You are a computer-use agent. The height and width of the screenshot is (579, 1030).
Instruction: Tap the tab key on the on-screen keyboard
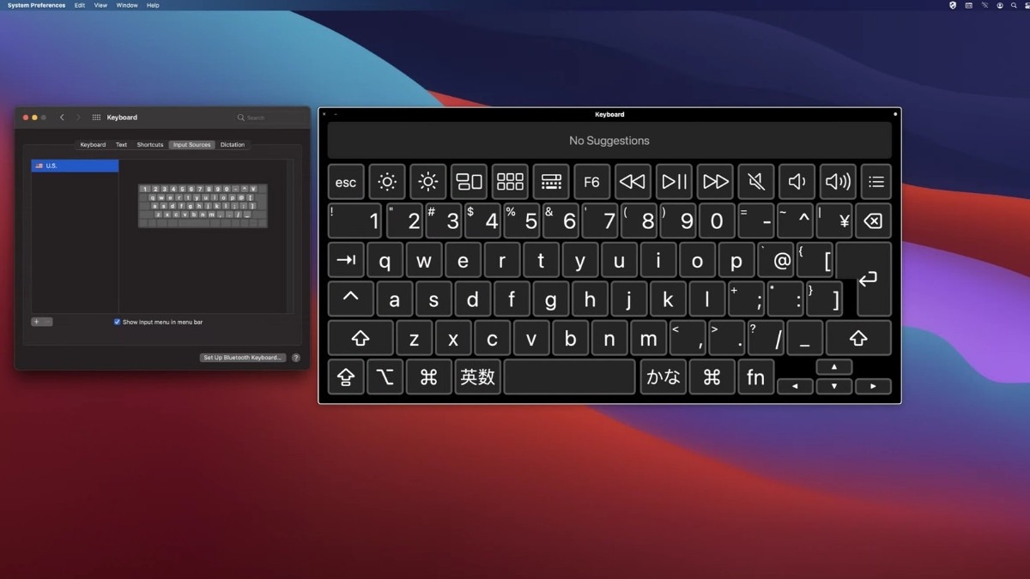click(346, 260)
